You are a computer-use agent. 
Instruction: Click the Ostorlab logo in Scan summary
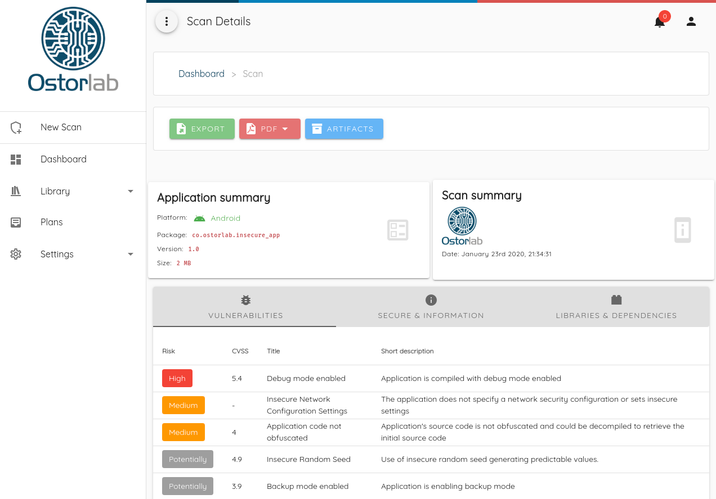(462, 226)
